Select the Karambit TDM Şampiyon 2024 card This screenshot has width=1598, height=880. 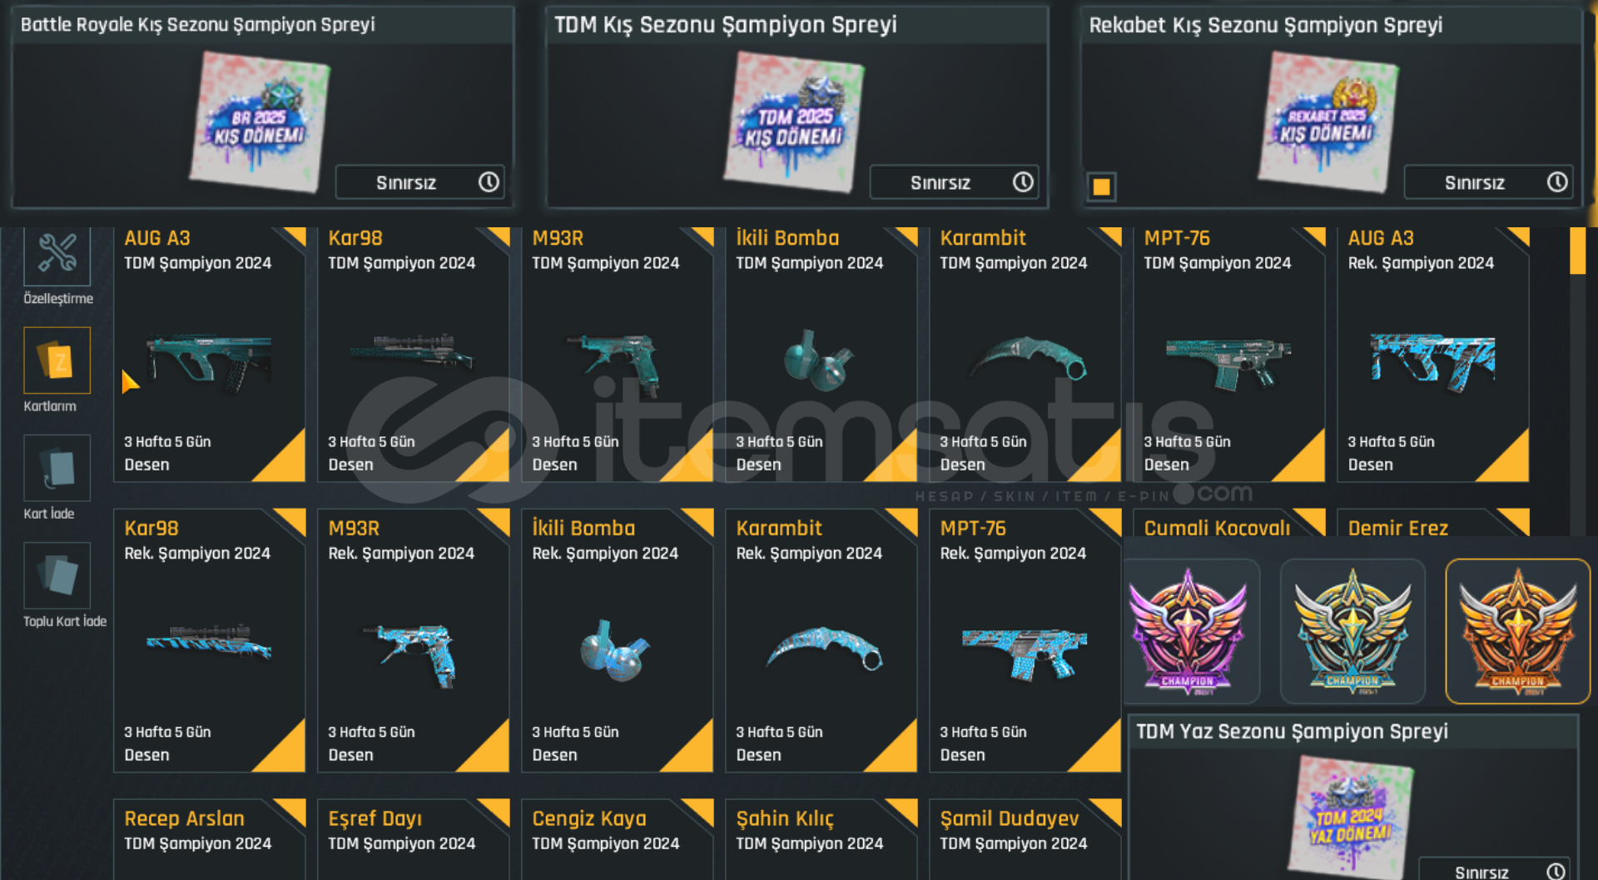(x=1025, y=355)
